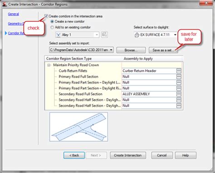Open assembly browser for Curb Return Fillets row
The width and height of the screenshot is (215, 173).
coord(179,71)
